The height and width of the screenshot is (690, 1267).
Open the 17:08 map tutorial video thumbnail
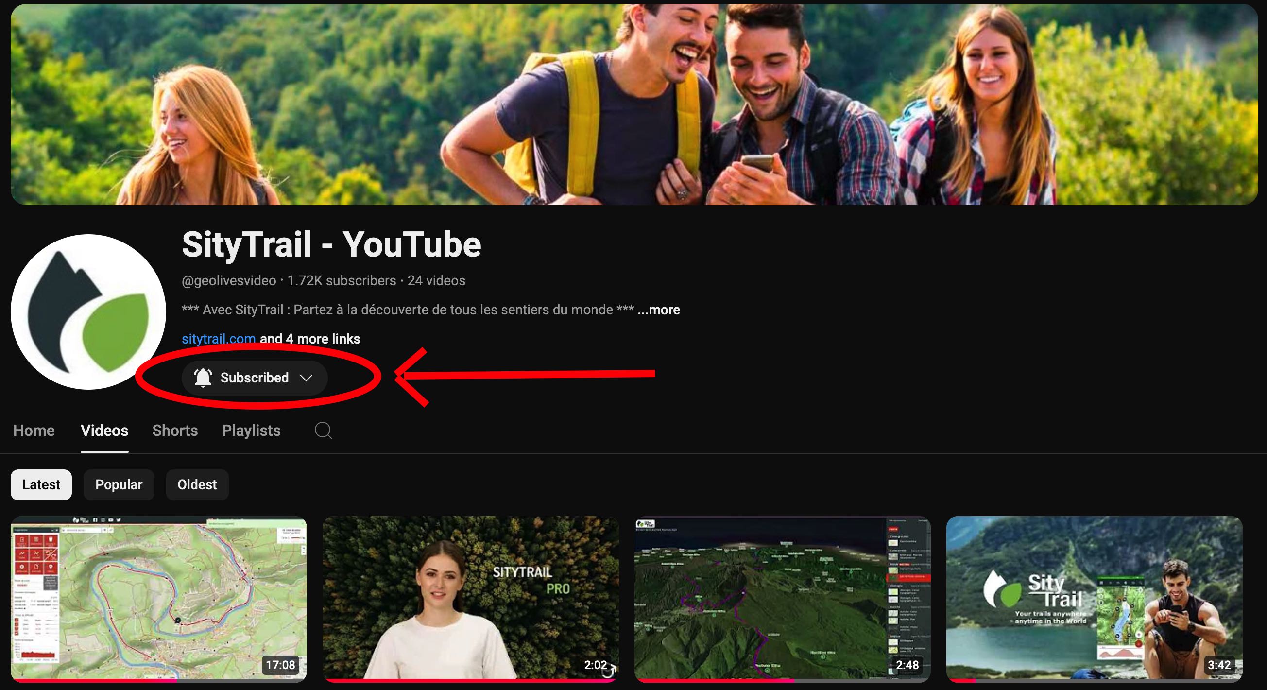click(159, 599)
